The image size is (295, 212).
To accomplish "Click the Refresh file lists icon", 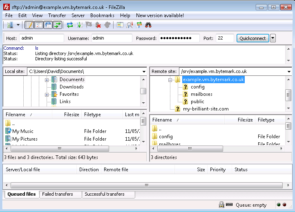I will [x=70, y=25].
